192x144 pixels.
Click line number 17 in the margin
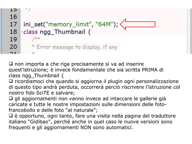pyautogui.click(x=13, y=24)
